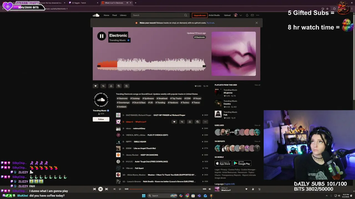355x199 pixels.
Task: Click the Upgrade now button
Action: tap(200, 15)
